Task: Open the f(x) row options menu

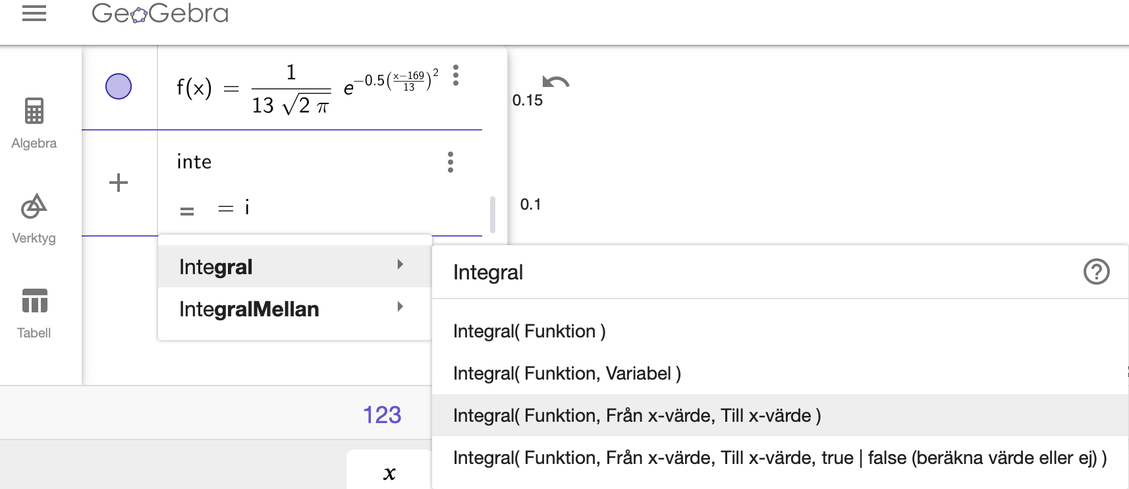Action: tap(456, 76)
